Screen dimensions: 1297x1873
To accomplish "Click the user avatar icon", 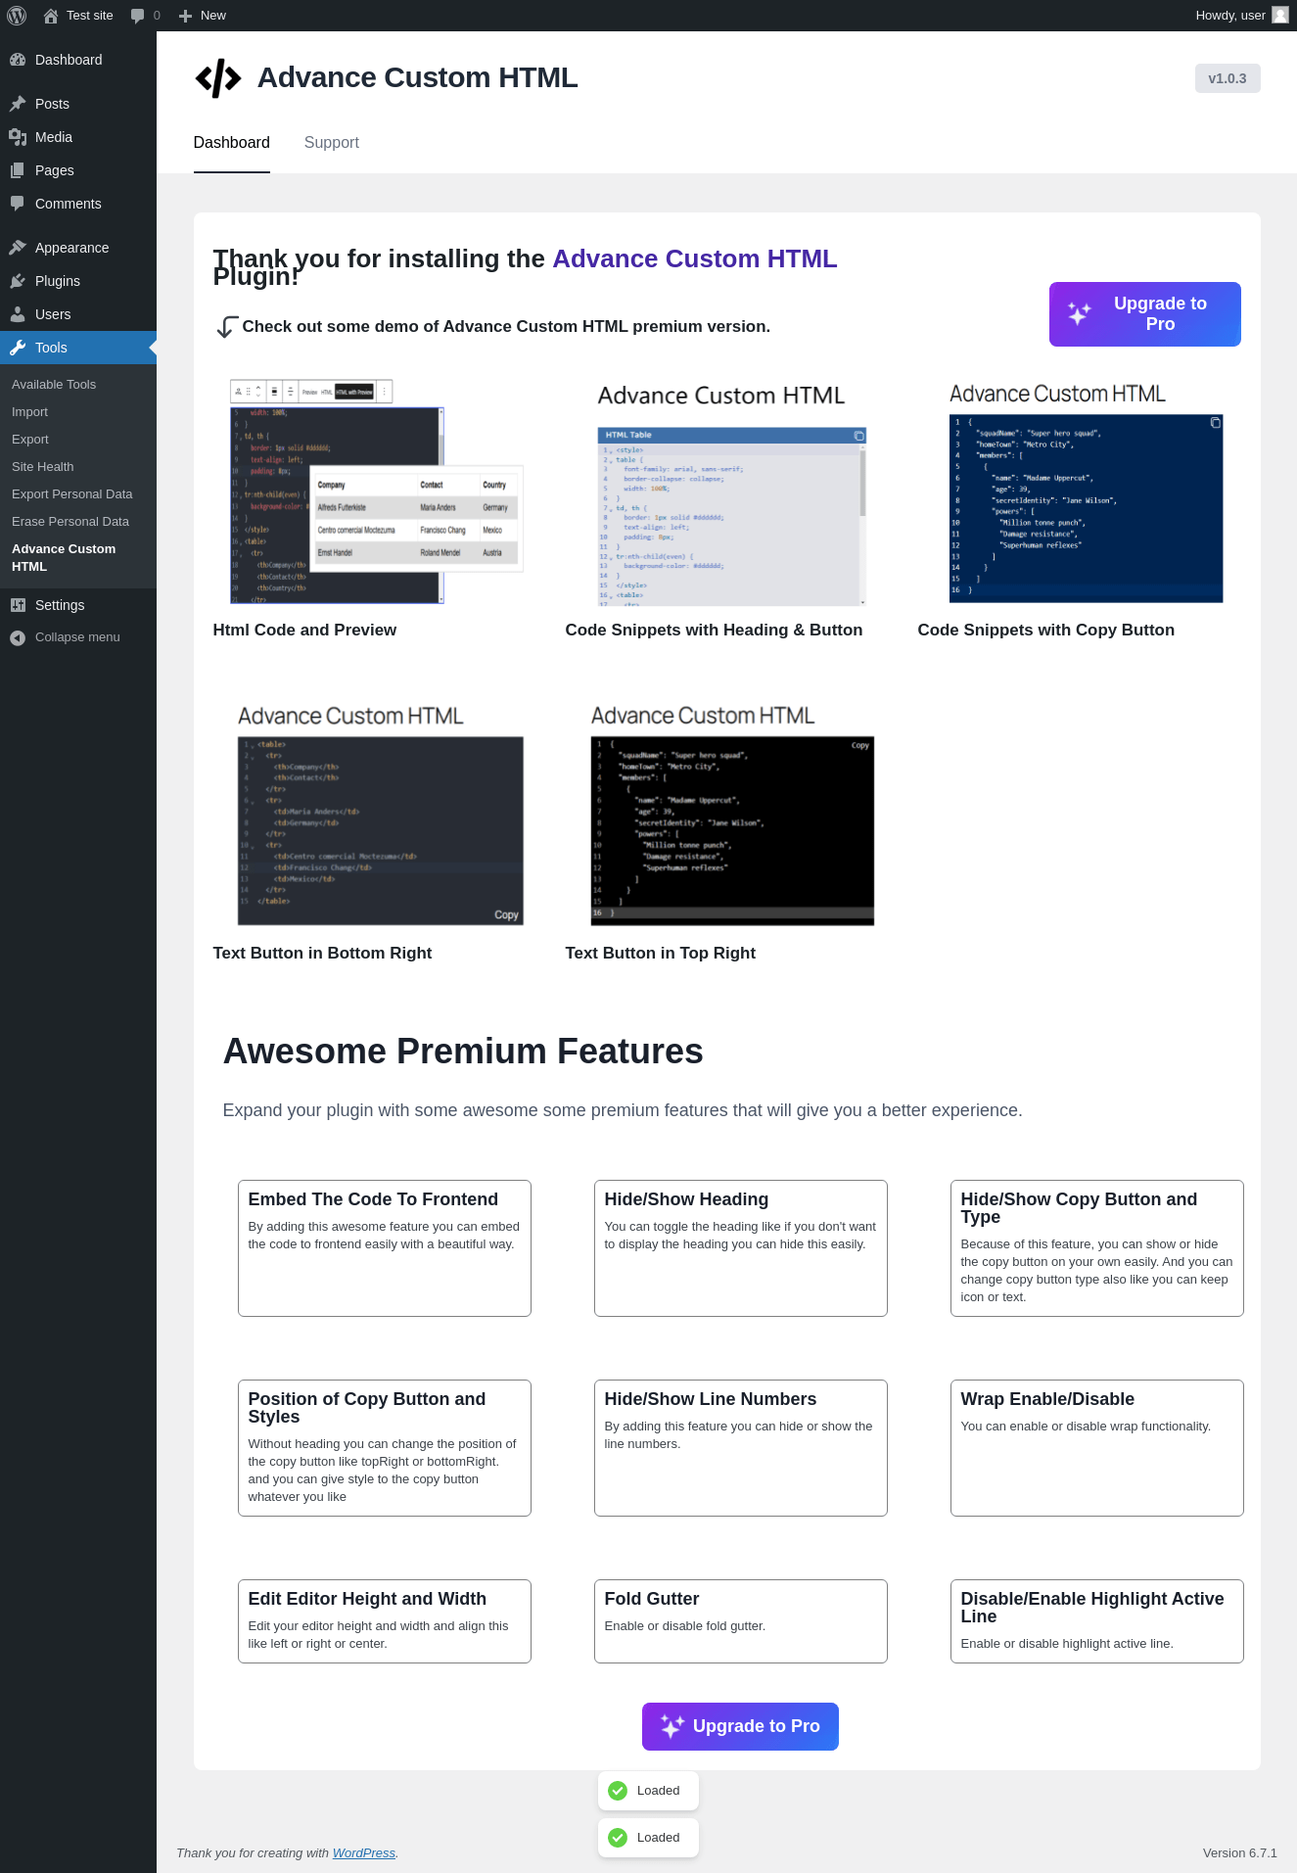I will (1279, 16).
